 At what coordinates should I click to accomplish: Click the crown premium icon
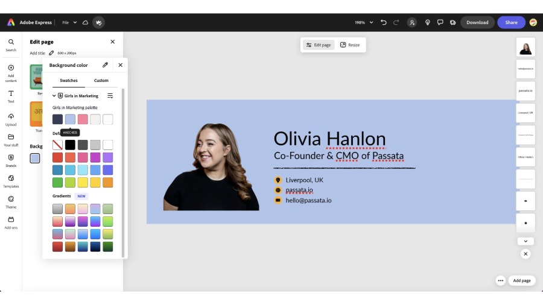(99, 22)
